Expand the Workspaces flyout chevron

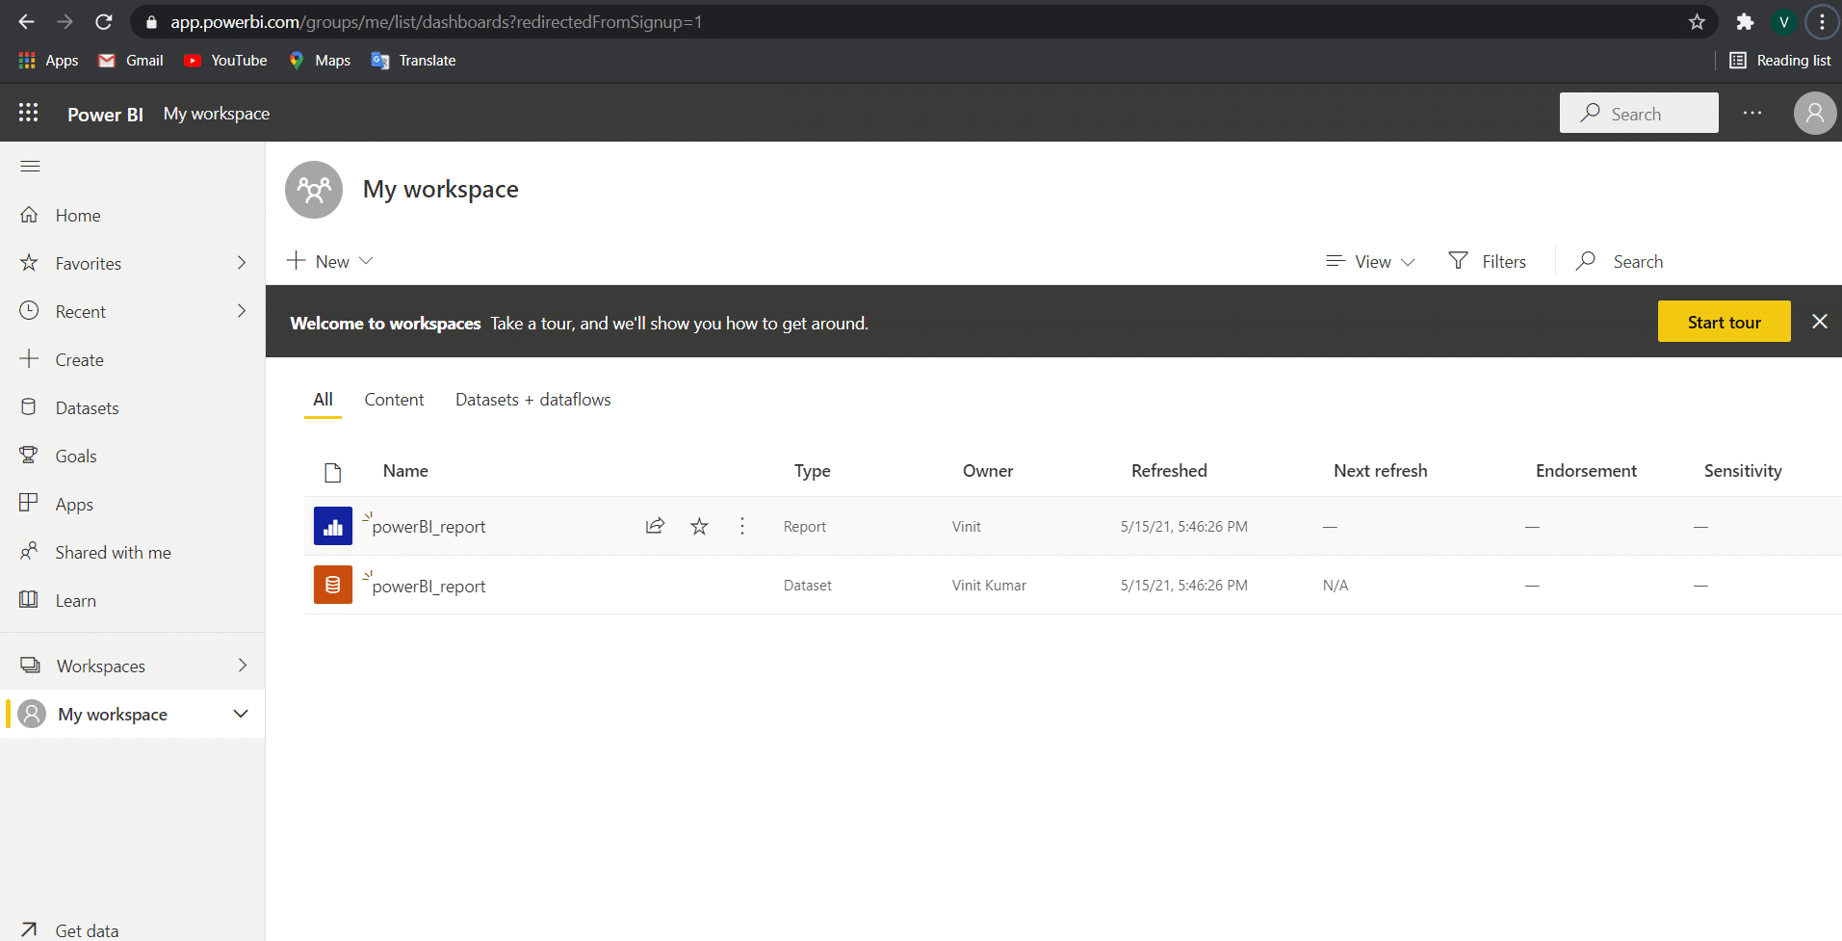pyautogui.click(x=242, y=666)
